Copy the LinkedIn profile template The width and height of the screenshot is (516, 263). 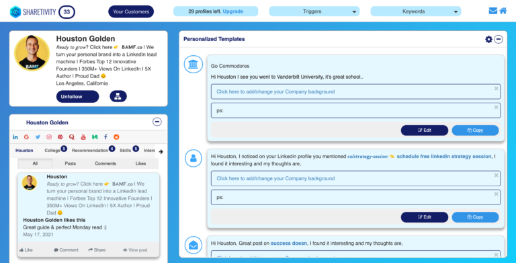[475, 217]
